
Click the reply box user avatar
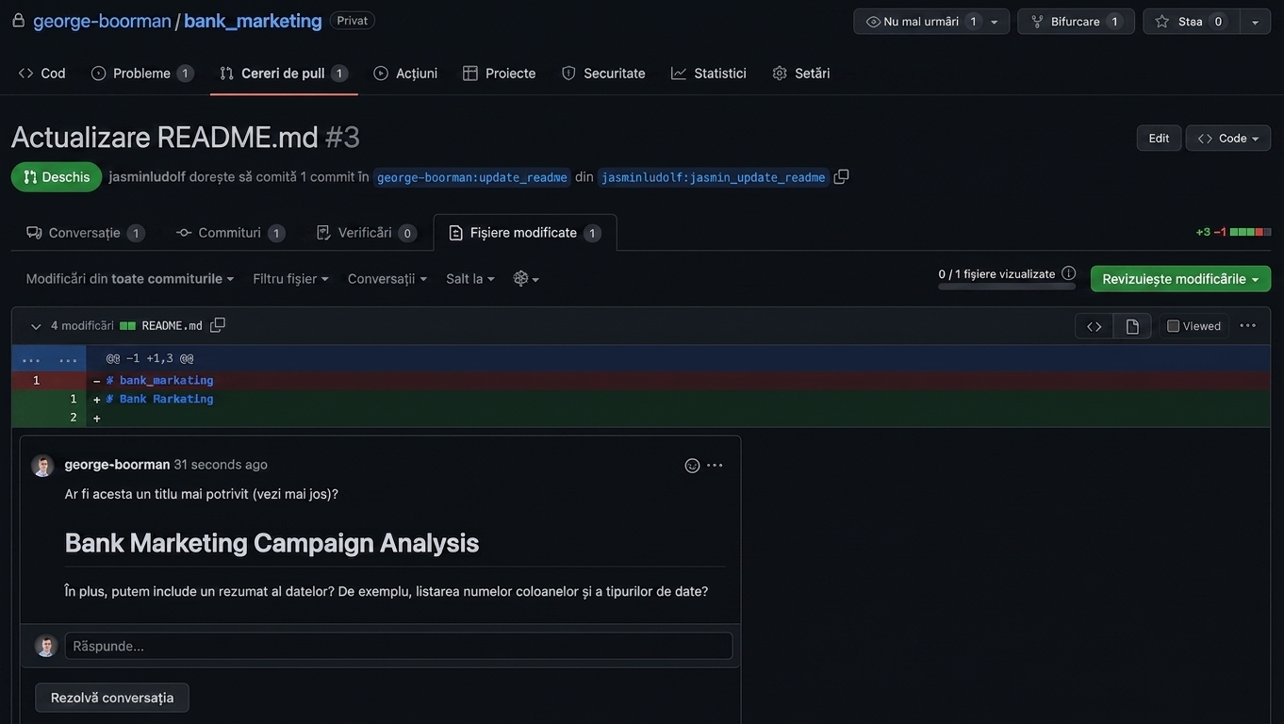coord(46,646)
